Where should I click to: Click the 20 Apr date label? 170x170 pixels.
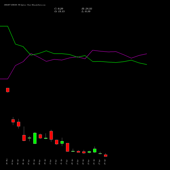coord(72,162)
